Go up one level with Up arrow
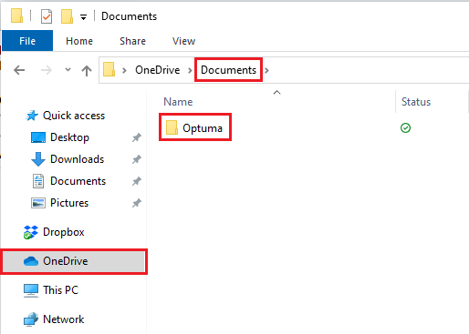469x334 pixels. click(x=87, y=70)
